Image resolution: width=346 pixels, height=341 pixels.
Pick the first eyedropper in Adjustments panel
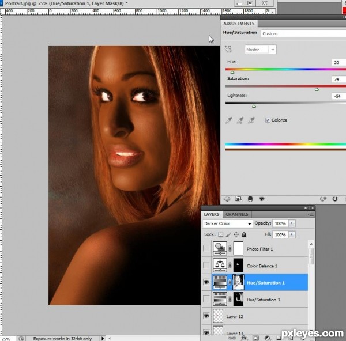click(229, 120)
